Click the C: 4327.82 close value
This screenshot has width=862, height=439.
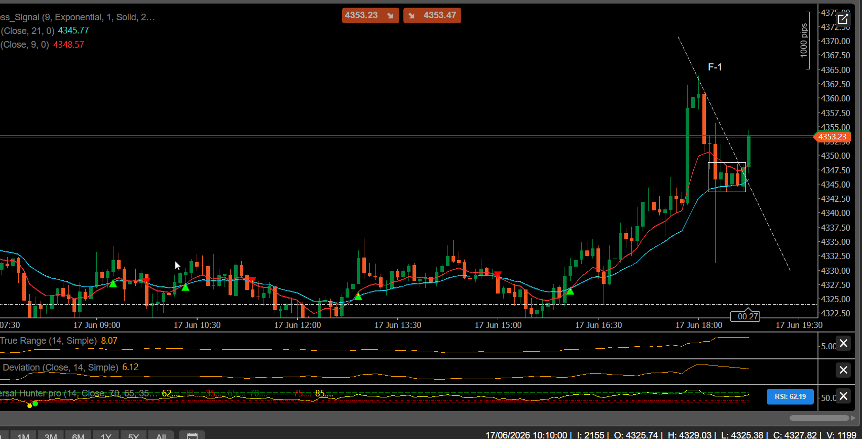point(795,435)
